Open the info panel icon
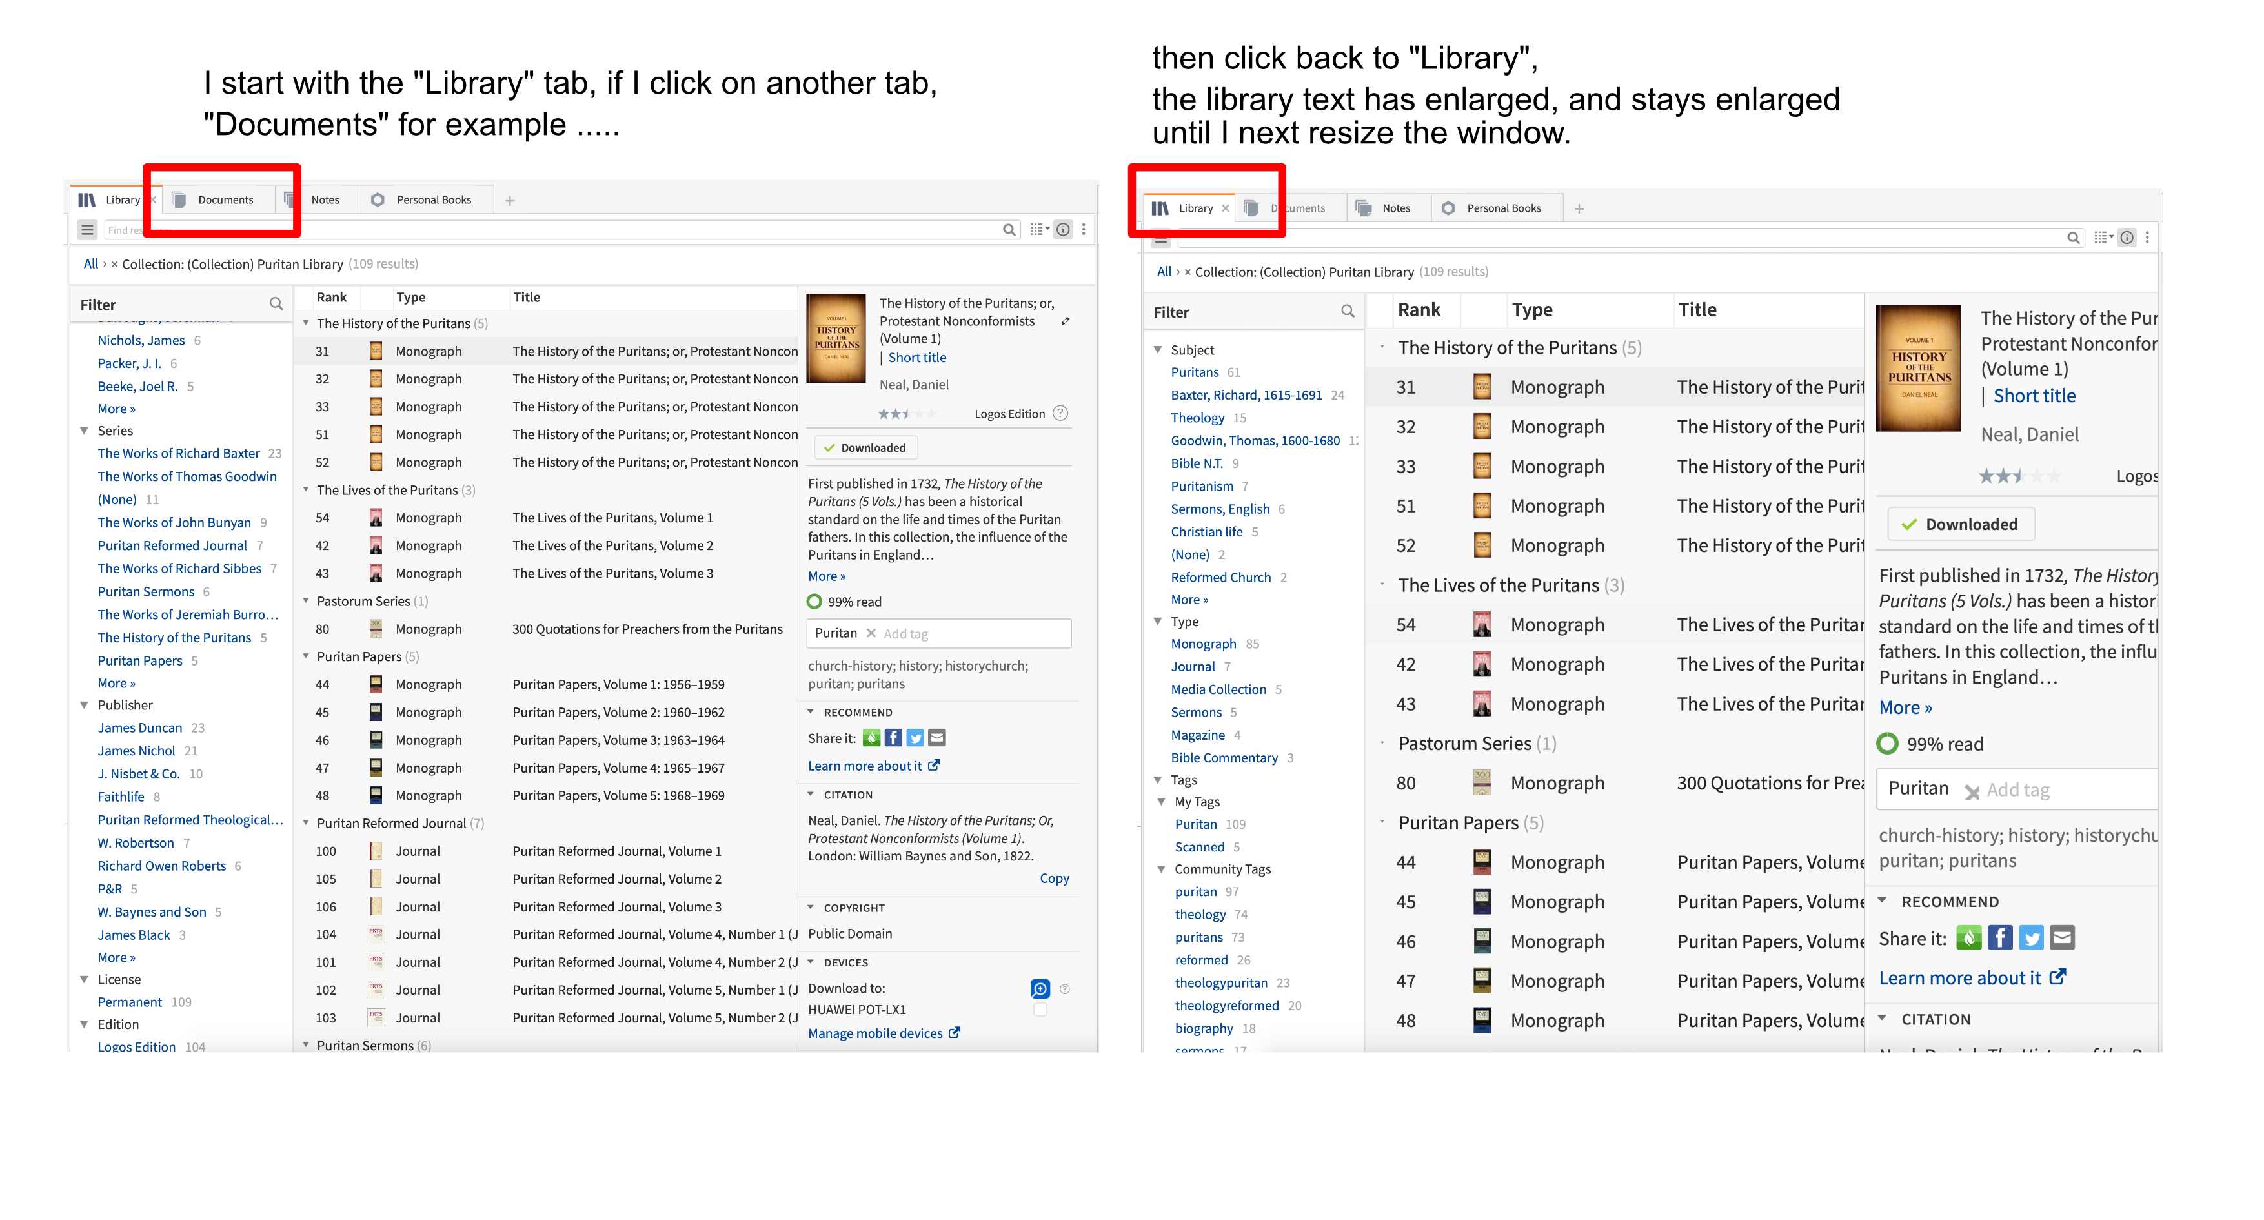The image size is (2264, 1220). [x=1064, y=229]
